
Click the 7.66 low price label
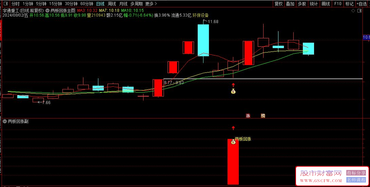pos(46,103)
